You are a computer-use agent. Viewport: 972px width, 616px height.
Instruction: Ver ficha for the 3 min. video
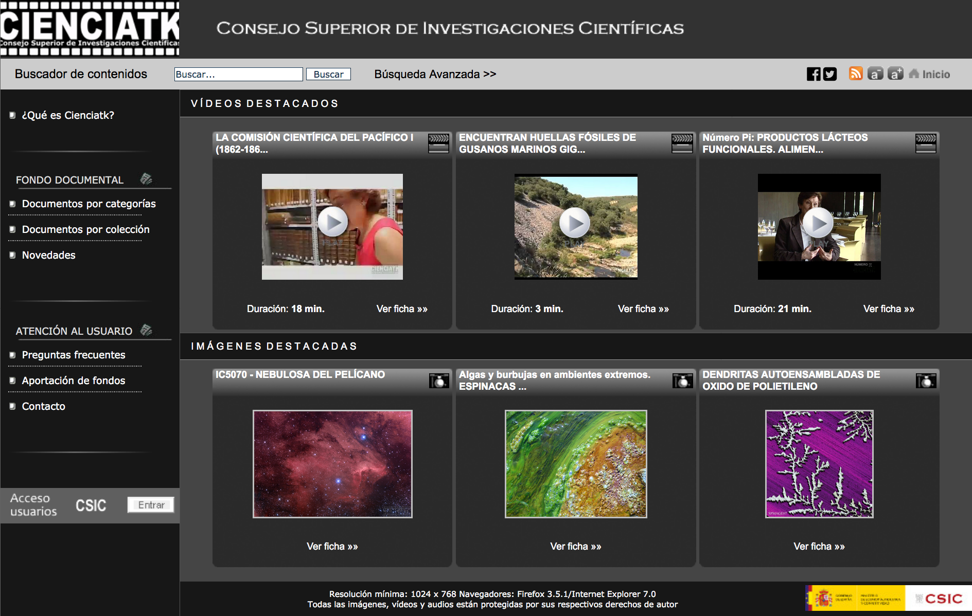point(643,309)
